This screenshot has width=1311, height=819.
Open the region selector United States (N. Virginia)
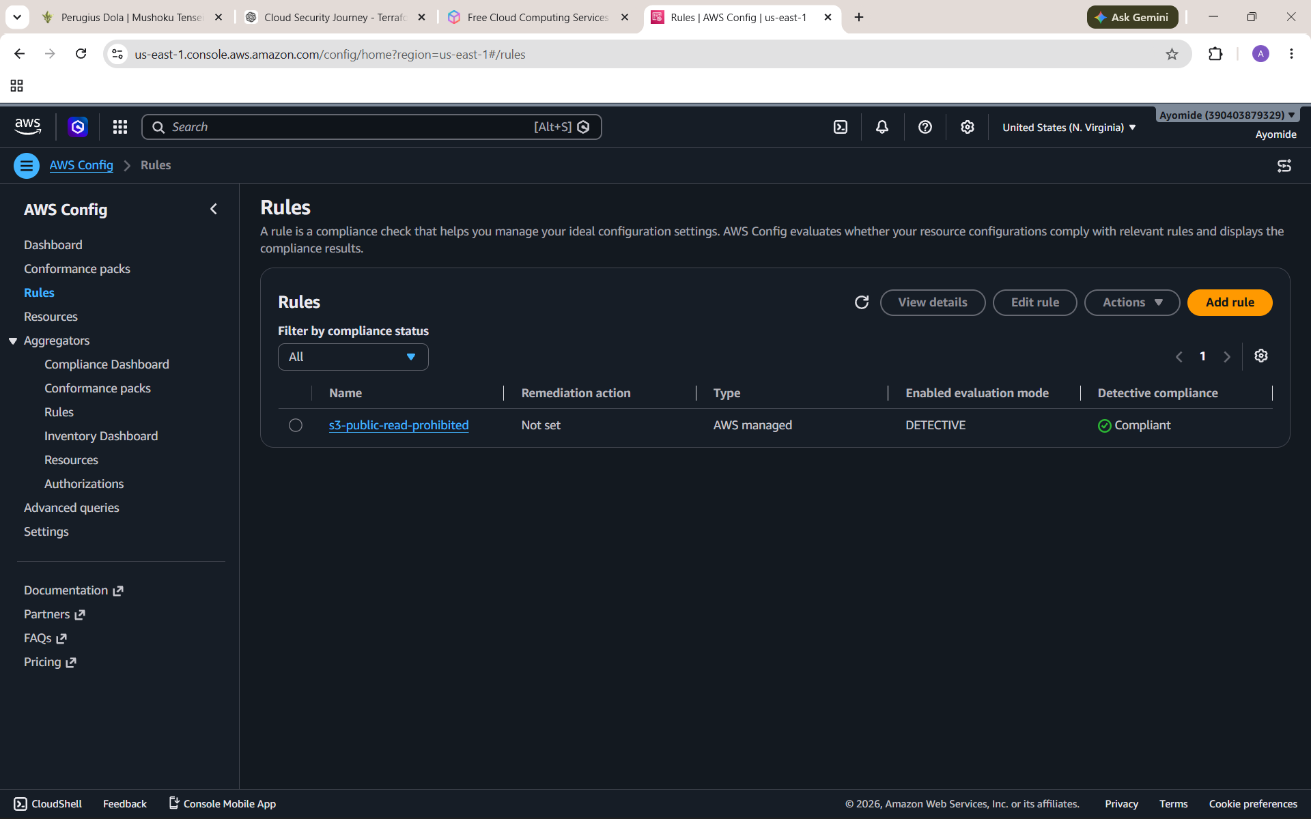click(x=1069, y=128)
